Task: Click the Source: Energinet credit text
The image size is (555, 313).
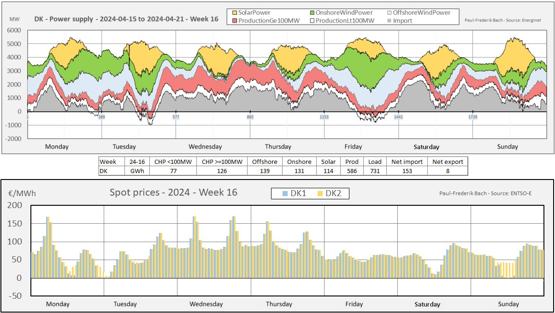Action: point(506,20)
